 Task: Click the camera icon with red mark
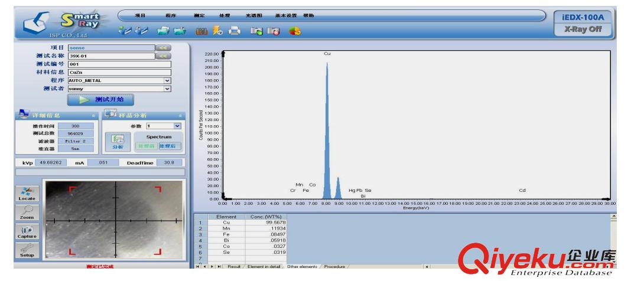(x=274, y=31)
